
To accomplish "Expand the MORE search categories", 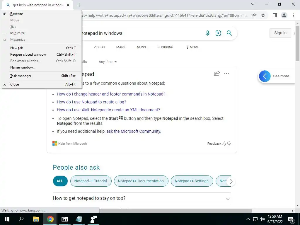I will 193,47.
